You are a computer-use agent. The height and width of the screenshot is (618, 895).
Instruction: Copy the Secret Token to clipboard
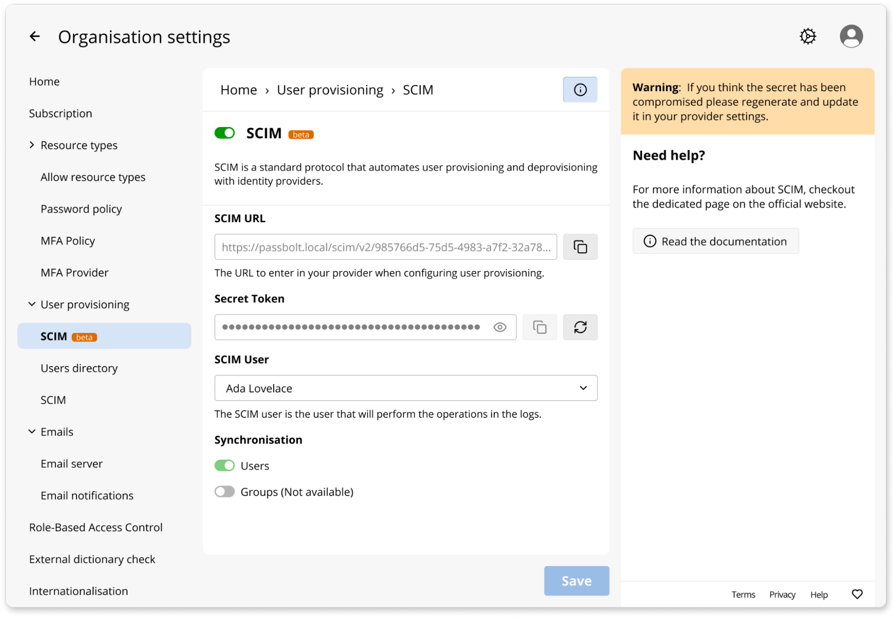[540, 327]
